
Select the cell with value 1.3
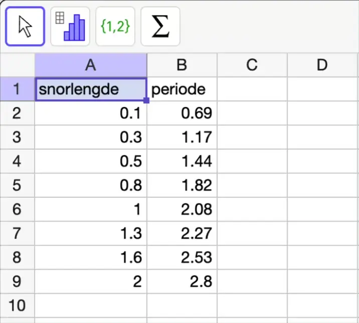(91, 233)
